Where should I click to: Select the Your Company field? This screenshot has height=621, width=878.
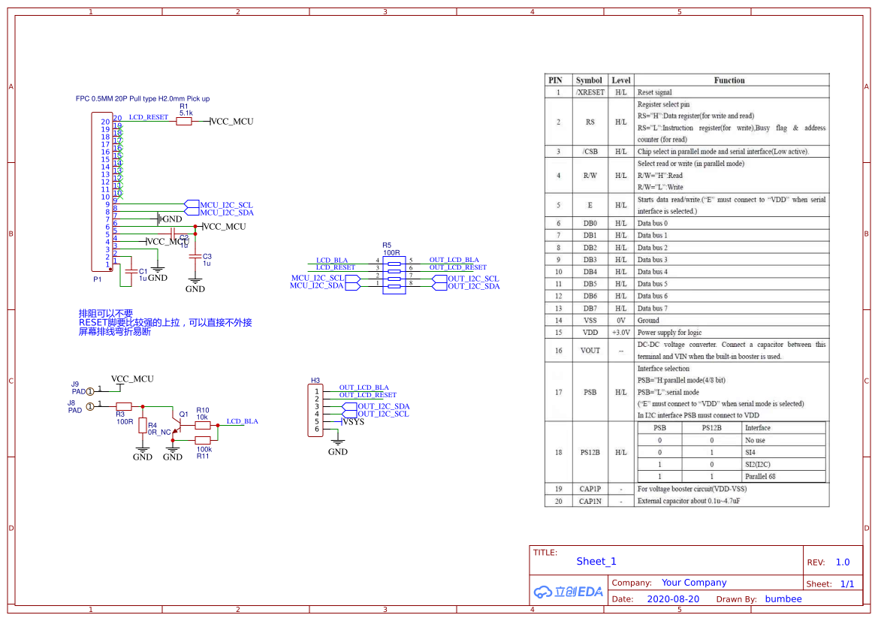click(694, 583)
